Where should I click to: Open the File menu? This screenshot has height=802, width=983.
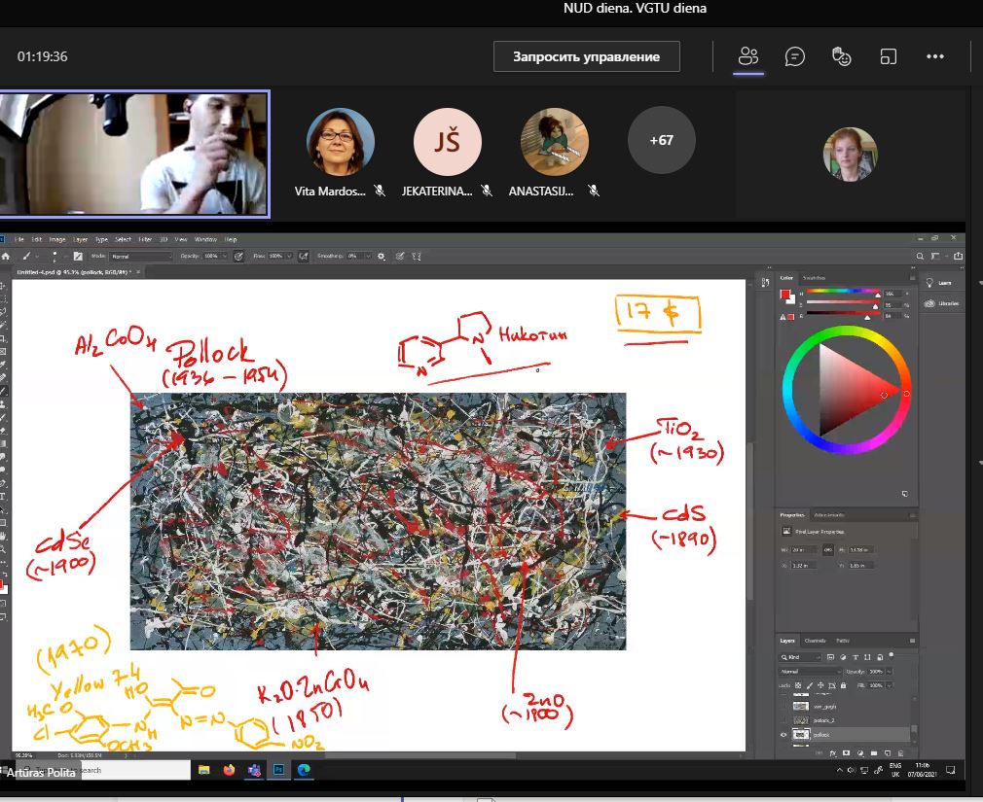pos(18,239)
